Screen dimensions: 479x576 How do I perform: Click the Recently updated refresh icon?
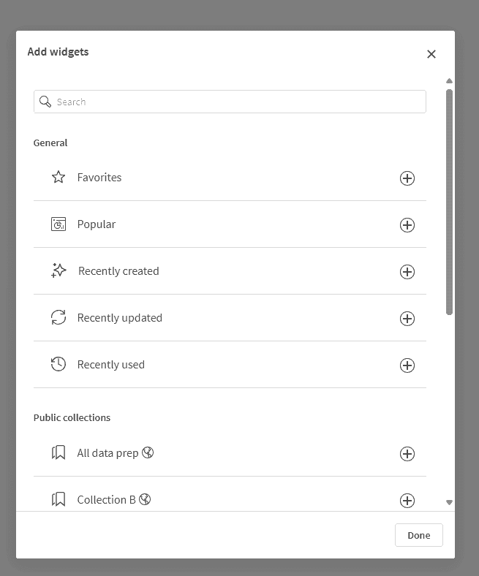point(59,318)
